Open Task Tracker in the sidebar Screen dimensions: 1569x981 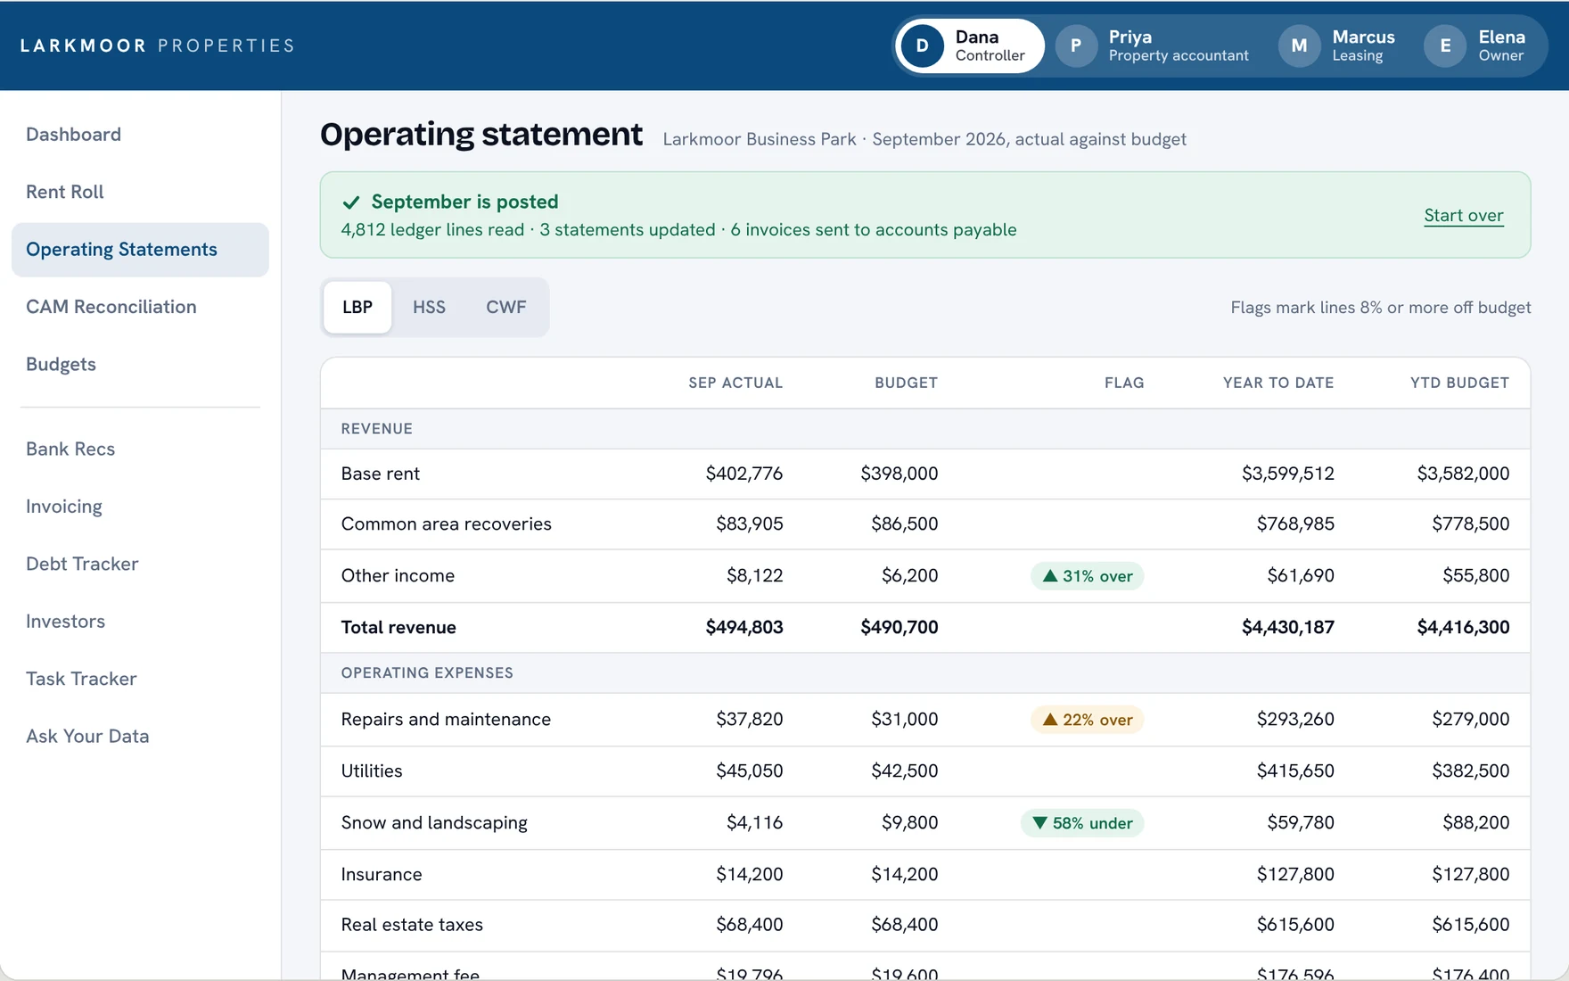click(x=81, y=680)
